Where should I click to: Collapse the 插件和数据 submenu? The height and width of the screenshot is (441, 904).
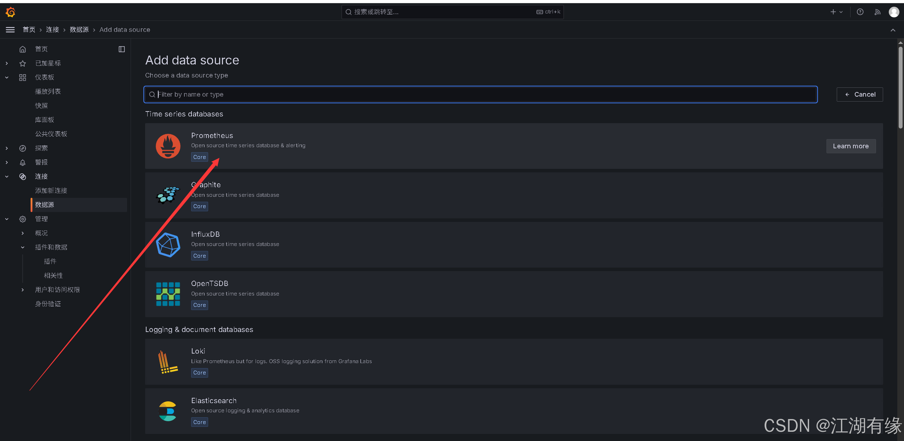23,247
